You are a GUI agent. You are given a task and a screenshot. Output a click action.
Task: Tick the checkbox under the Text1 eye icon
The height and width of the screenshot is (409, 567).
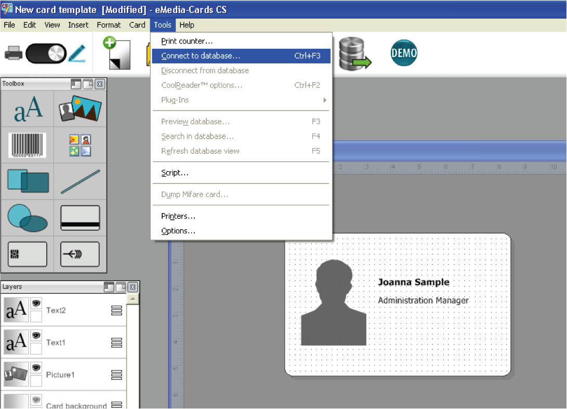[x=36, y=348]
